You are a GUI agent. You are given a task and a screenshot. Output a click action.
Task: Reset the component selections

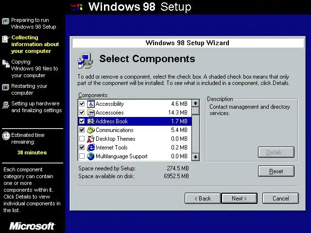click(x=276, y=171)
